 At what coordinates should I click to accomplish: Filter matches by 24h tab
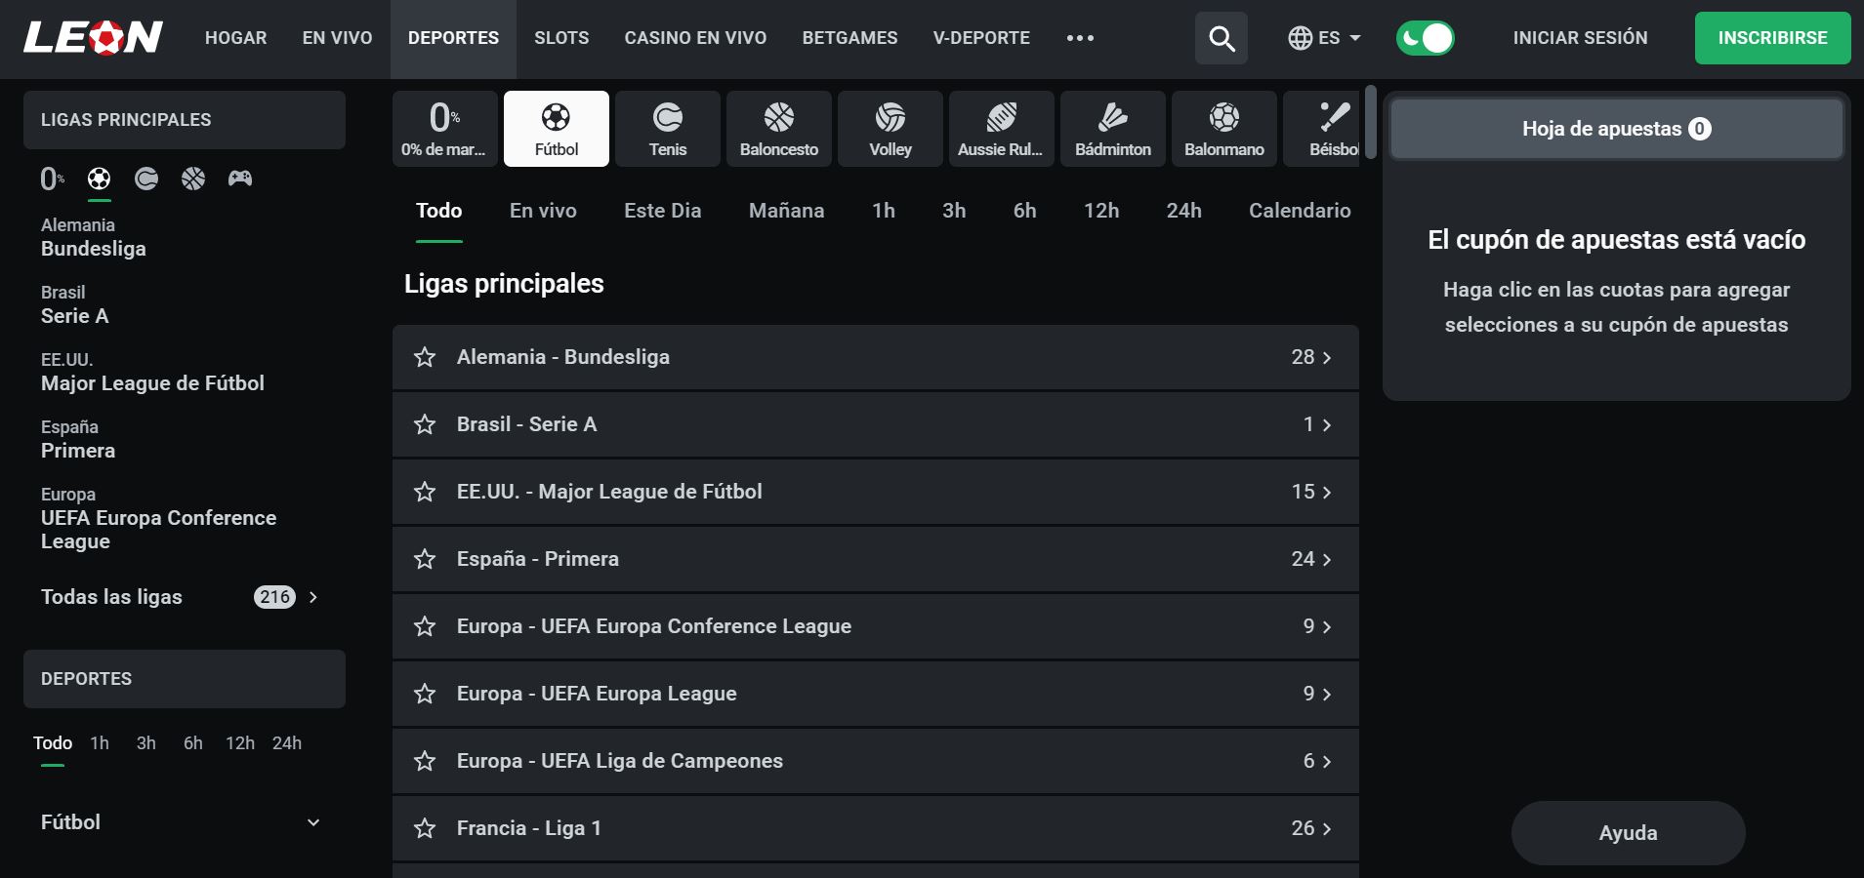[1183, 211]
